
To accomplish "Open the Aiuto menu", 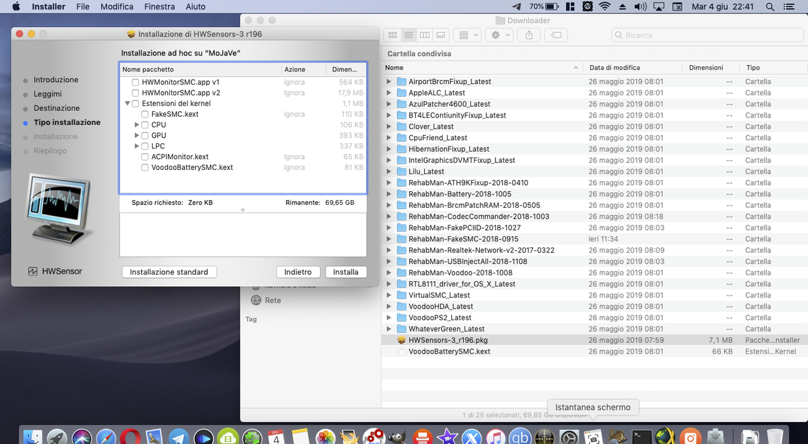I will (196, 6).
